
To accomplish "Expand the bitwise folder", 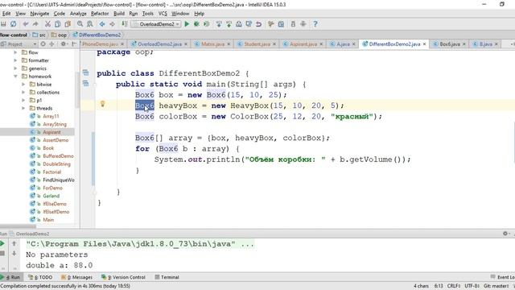I will pos(23,84).
